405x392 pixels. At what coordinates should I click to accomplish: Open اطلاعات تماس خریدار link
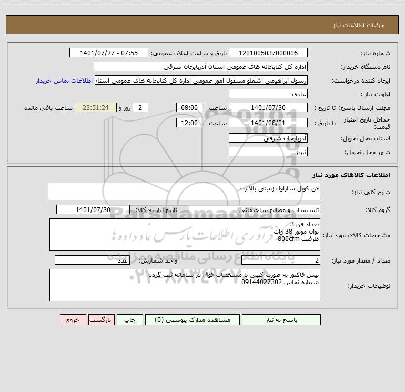coord(64,81)
